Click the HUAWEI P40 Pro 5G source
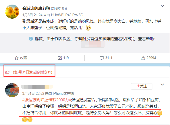Viewport: 170px width, 125px height. pyautogui.click(x=67, y=15)
